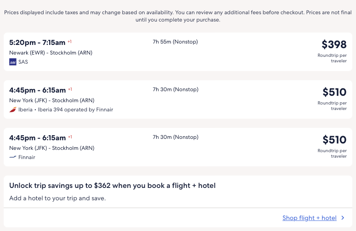Click the Iberia flight's 7h 30m duration
356x231 pixels.
pos(175,89)
